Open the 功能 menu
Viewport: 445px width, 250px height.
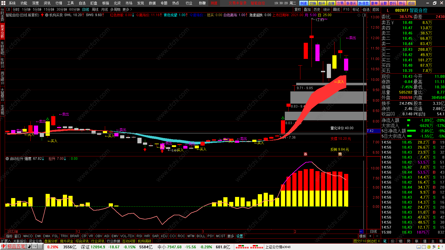coord(24,3)
